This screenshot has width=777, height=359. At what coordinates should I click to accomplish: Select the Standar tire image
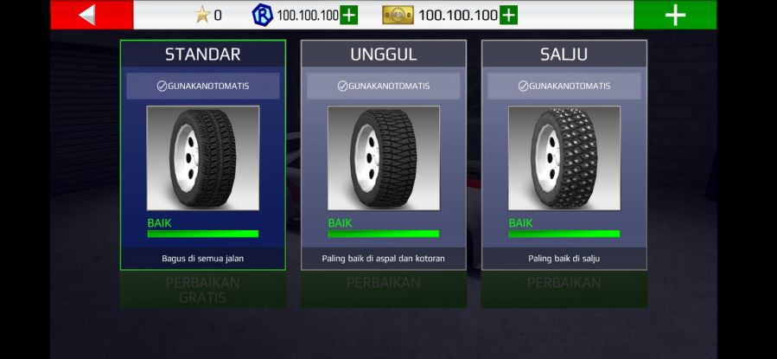(x=203, y=158)
